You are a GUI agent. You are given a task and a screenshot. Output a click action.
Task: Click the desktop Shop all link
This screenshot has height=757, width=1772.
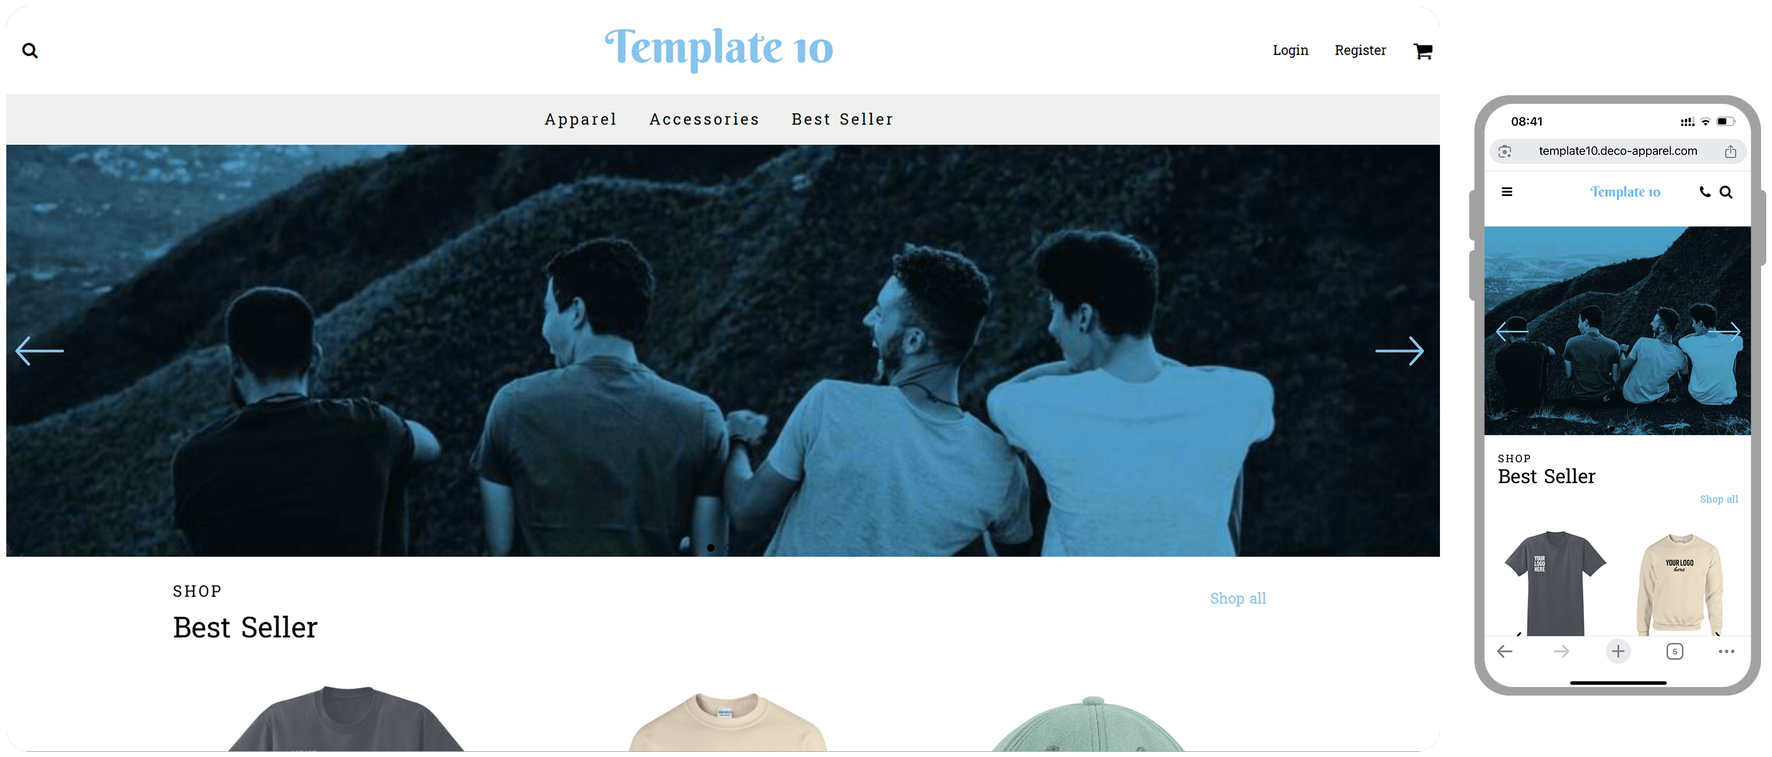point(1238,598)
